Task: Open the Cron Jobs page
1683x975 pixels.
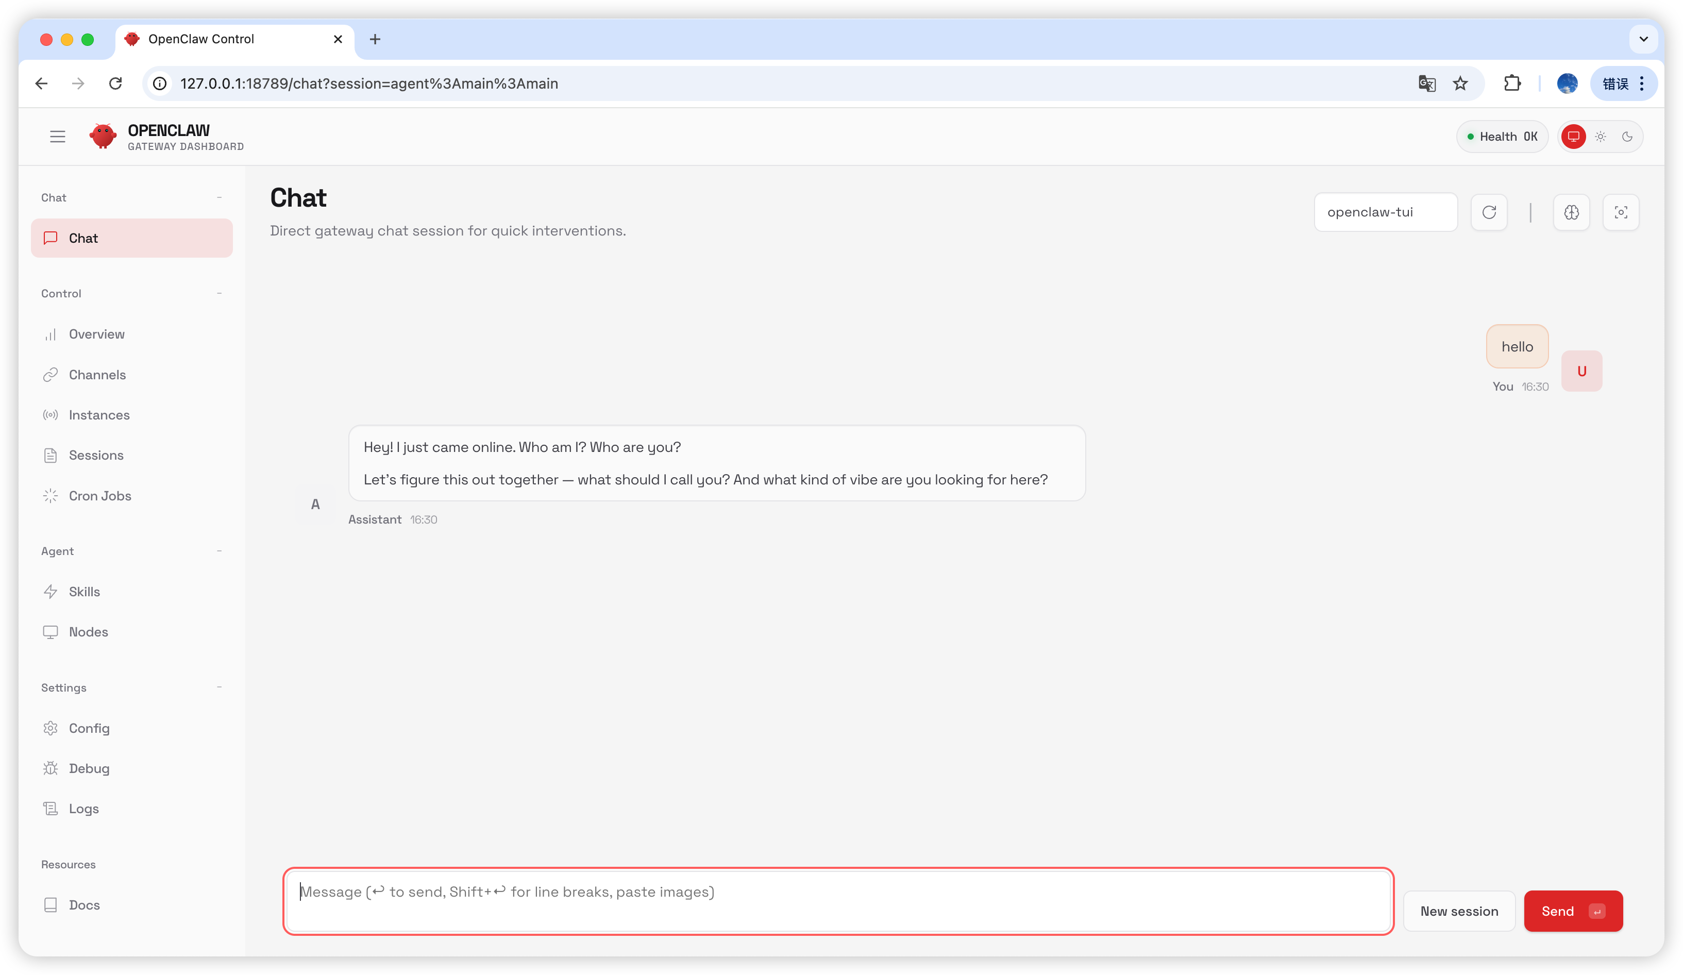Action: pos(99,496)
